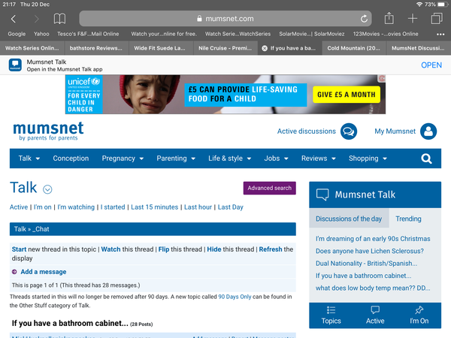Click the Advanced search button
451x338 pixels.
point(270,188)
